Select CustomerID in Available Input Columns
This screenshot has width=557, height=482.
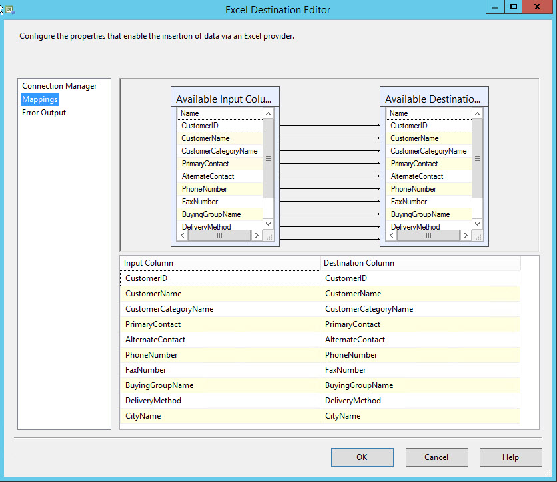219,126
